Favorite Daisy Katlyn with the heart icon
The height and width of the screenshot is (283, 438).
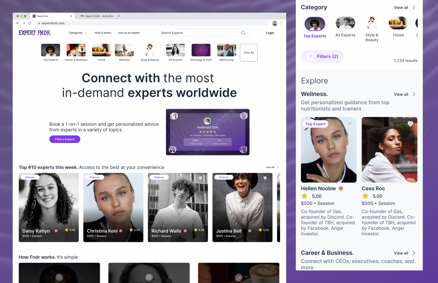point(71,178)
